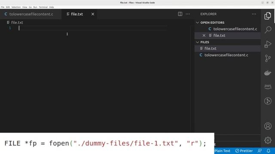Viewport: 275px width, 154px height.
Task: Open the File menu
Action: pos(3,7)
